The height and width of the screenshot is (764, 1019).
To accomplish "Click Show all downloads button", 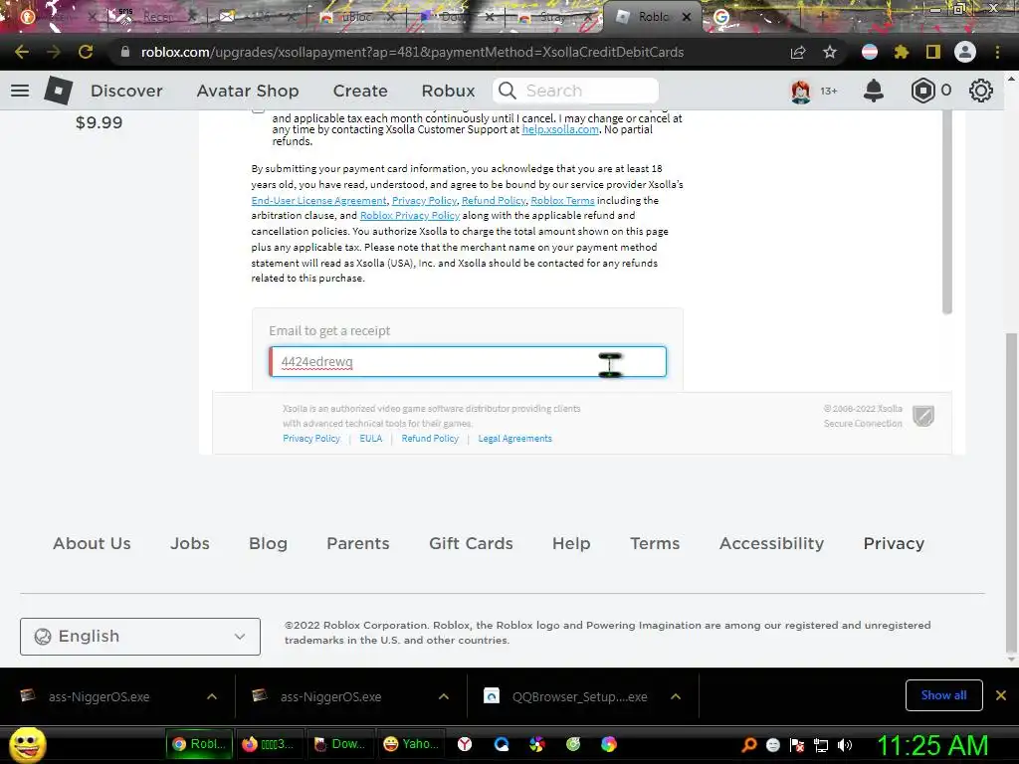I will tap(943, 695).
